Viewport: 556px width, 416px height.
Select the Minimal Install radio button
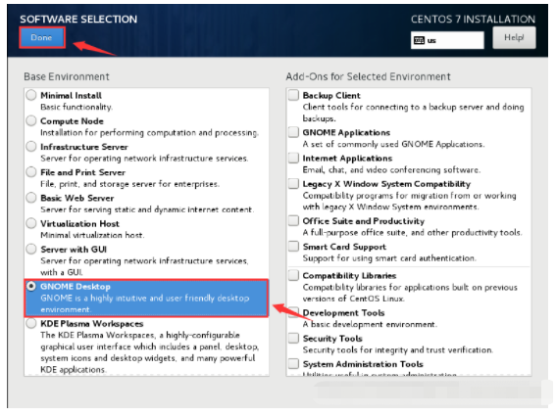point(31,95)
